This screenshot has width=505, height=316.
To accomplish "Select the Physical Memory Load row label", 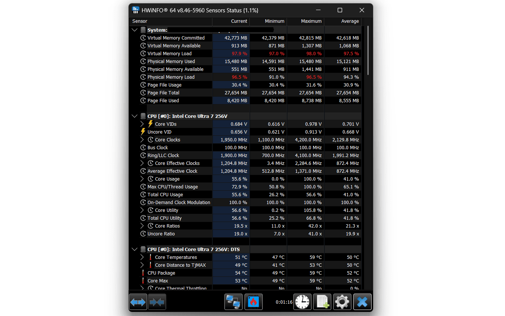I will click(171, 77).
